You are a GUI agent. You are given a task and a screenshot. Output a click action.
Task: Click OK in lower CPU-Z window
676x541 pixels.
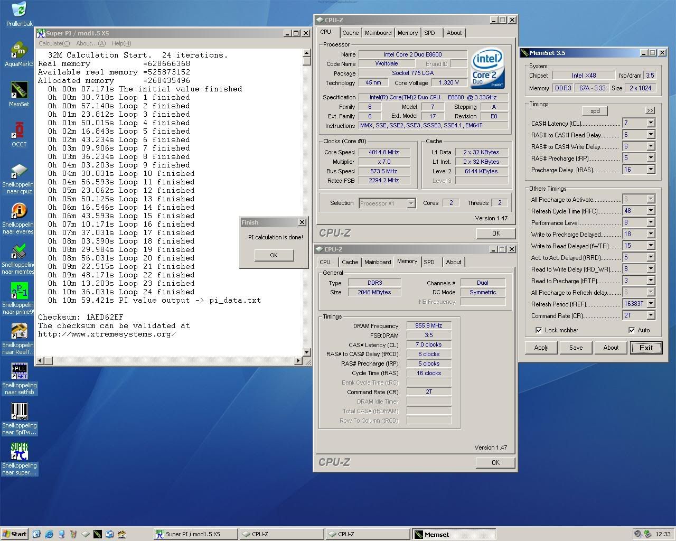pos(495,462)
